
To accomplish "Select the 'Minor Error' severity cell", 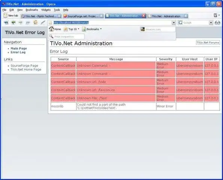I will [x=166, y=106].
